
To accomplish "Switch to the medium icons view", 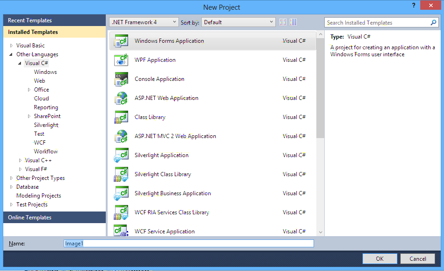I will coord(283,22).
